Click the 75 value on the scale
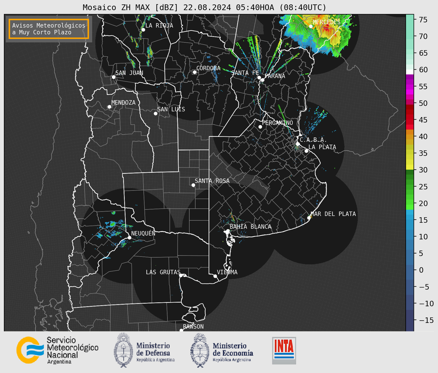This screenshot has height=373, width=438. tap(423, 20)
